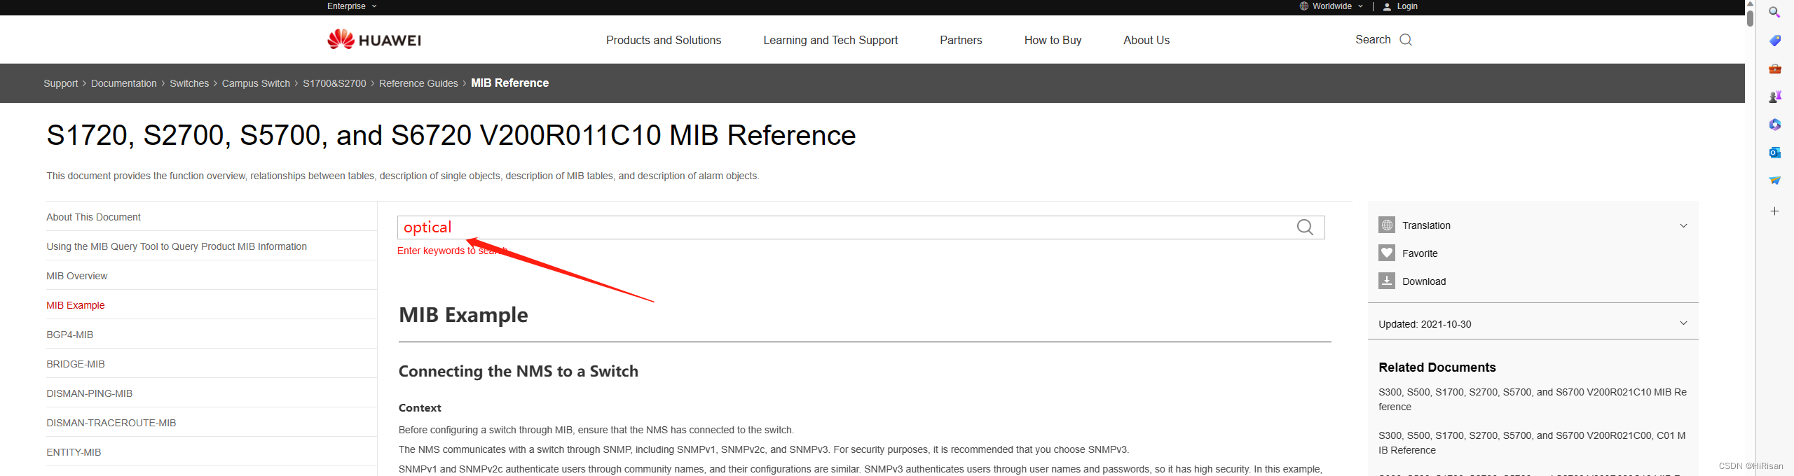Go to Reference Guides breadcrumb
1794x476 pixels.
[418, 83]
